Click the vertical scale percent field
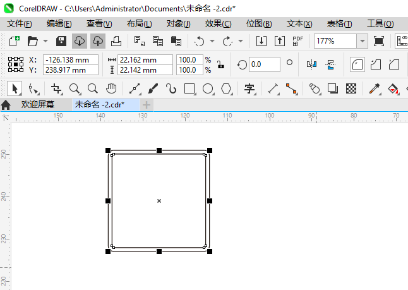Image resolution: width=408 pixels, height=290 pixels. coord(189,70)
